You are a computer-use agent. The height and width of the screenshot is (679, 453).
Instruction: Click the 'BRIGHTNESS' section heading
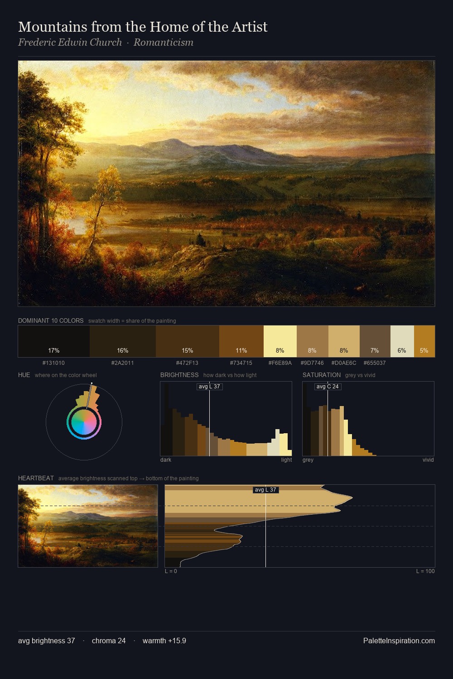tap(179, 375)
